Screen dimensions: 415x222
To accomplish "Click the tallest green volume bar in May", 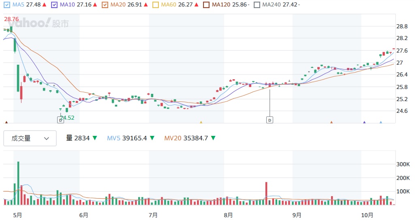I will [x=18, y=183].
